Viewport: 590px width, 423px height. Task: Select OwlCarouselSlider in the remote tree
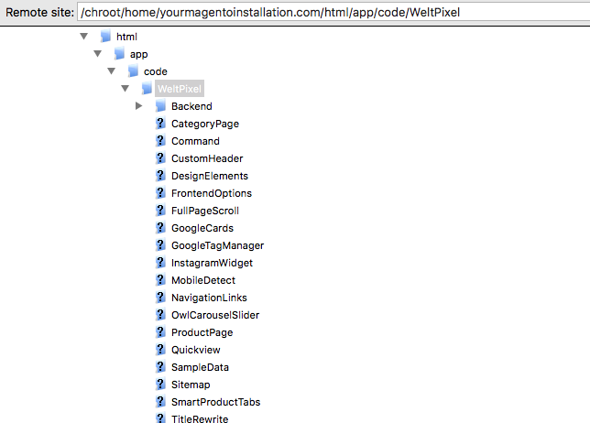(x=215, y=315)
